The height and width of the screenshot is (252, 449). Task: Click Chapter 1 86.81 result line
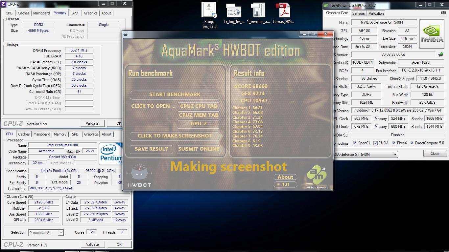coord(248,108)
